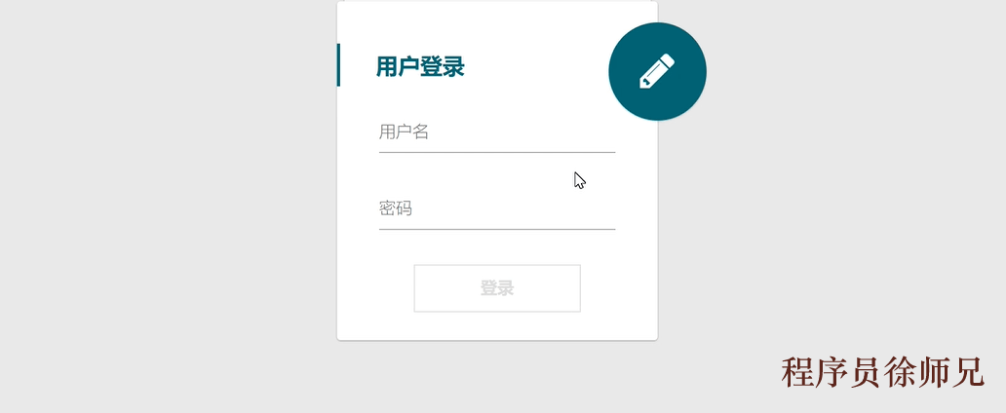
Task: Select the 用户登录 heading text
Action: pyautogui.click(x=420, y=66)
